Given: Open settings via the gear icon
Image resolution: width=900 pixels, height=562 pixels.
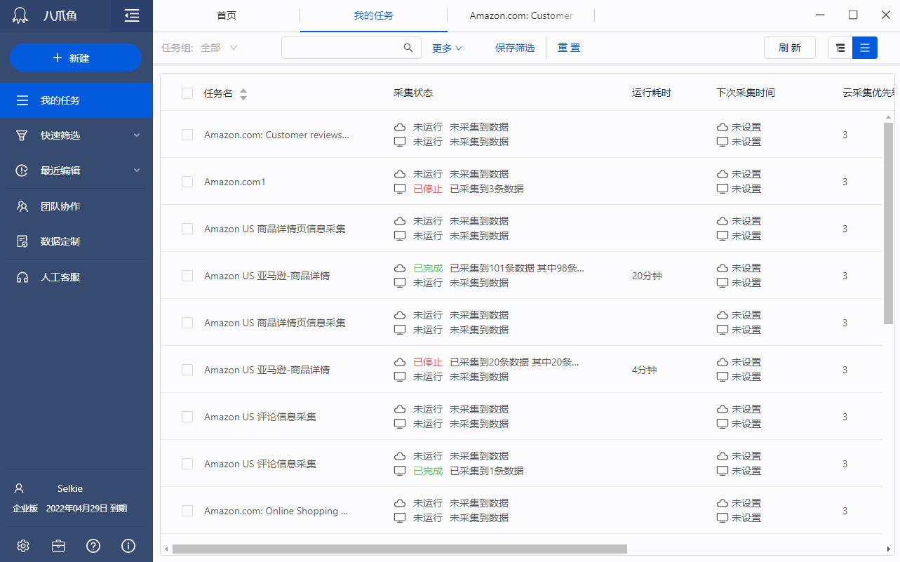Looking at the screenshot, I should (23, 546).
